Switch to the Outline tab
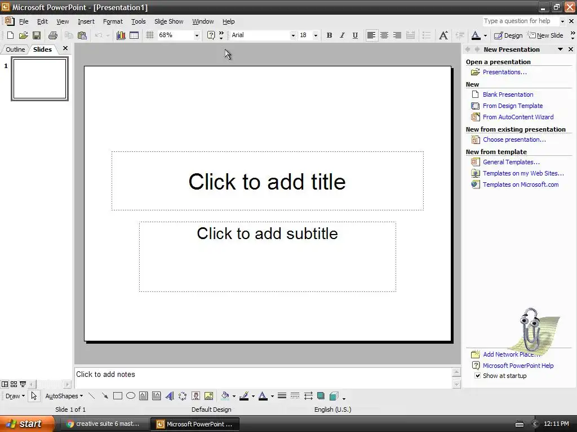 [x=15, y=49]
